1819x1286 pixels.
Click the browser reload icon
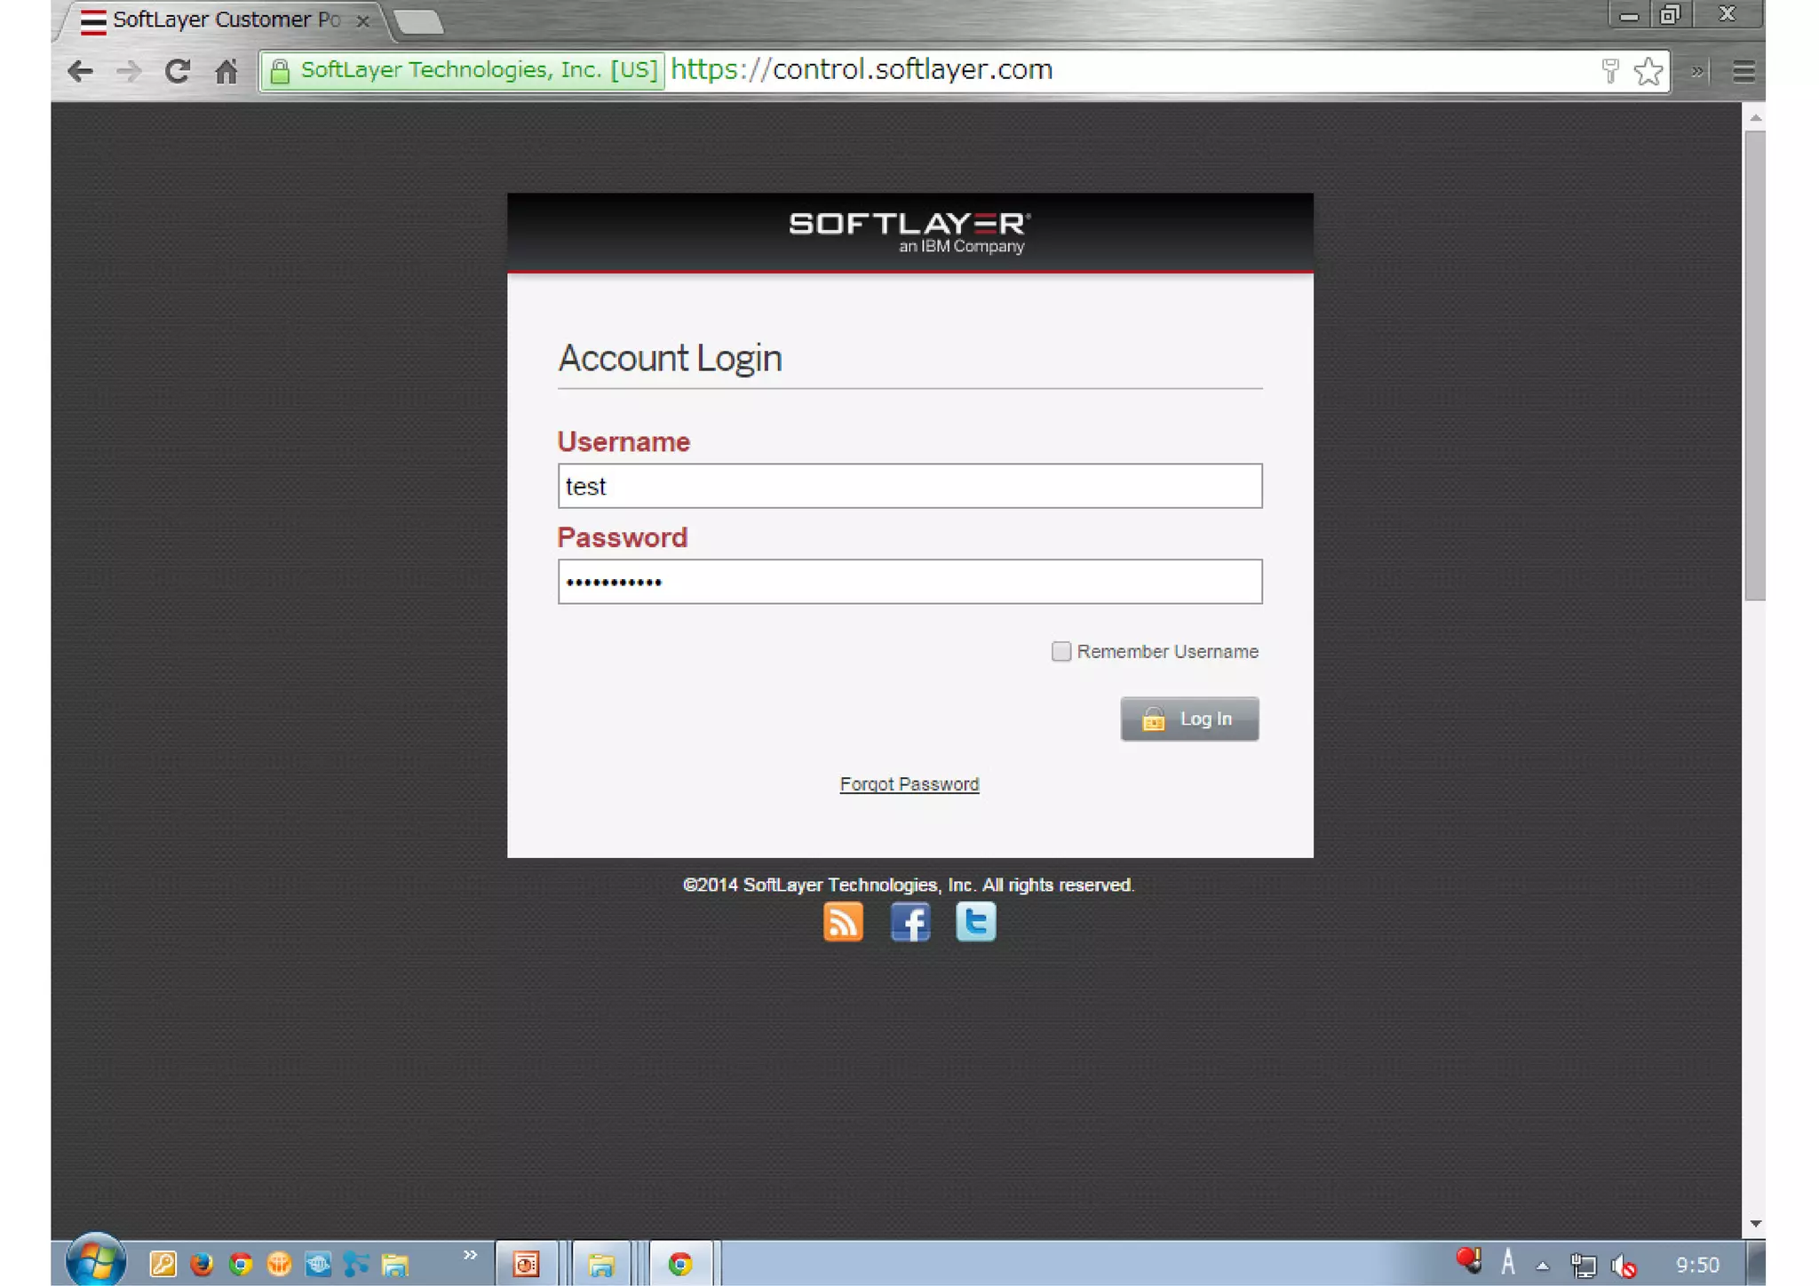click(x=178, y=71)
